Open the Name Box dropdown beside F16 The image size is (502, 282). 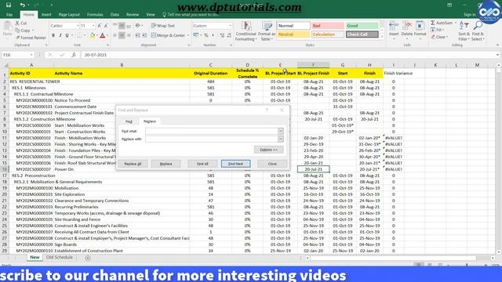click(x=31, y=55)
